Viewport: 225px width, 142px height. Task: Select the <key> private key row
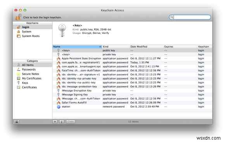pyautogui.click(x=132, y=54)
